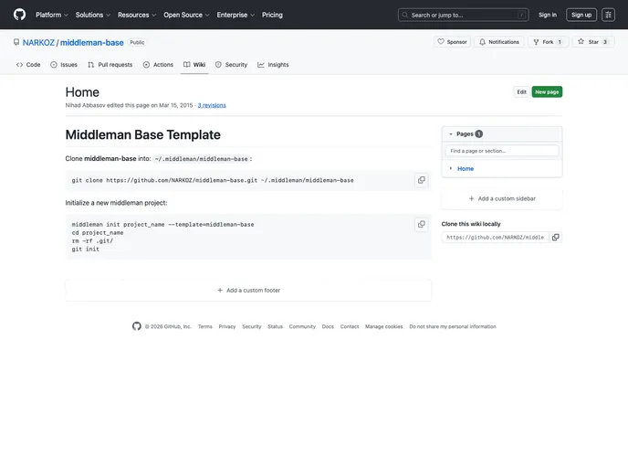Add a custom footer to wiki
The height and width of the screenshot is (468, 628).
click(x=248, y=290)
